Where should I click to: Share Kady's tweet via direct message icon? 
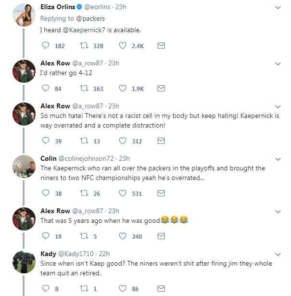point(162,289)
